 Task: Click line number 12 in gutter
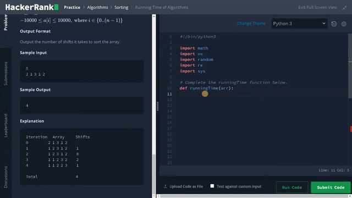[x=169, y=100]
